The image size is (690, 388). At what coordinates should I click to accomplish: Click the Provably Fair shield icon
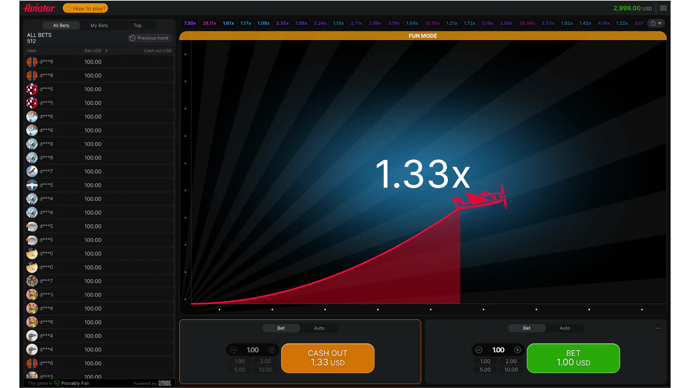(57, 383)
